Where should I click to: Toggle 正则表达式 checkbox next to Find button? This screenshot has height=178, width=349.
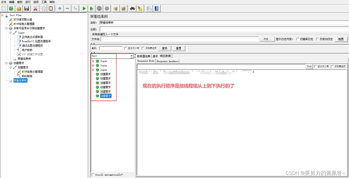pyautogui.click(x=332, y=66)
